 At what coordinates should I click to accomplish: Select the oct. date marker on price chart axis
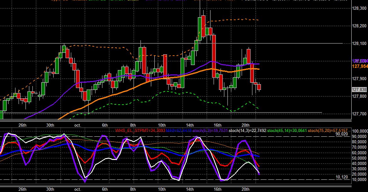78,125
